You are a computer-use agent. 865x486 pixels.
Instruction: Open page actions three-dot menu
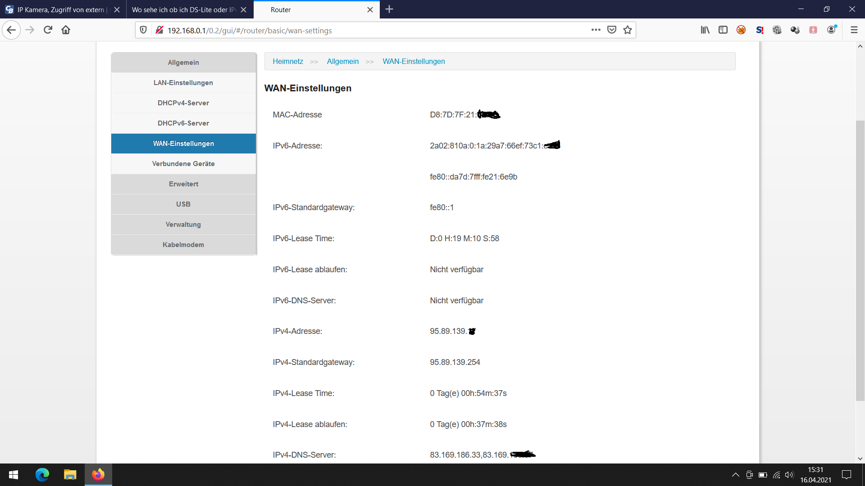tap(596, 30)
